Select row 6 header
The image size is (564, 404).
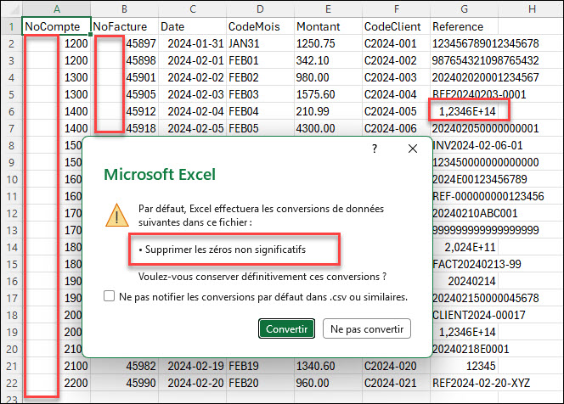[12, 111]
